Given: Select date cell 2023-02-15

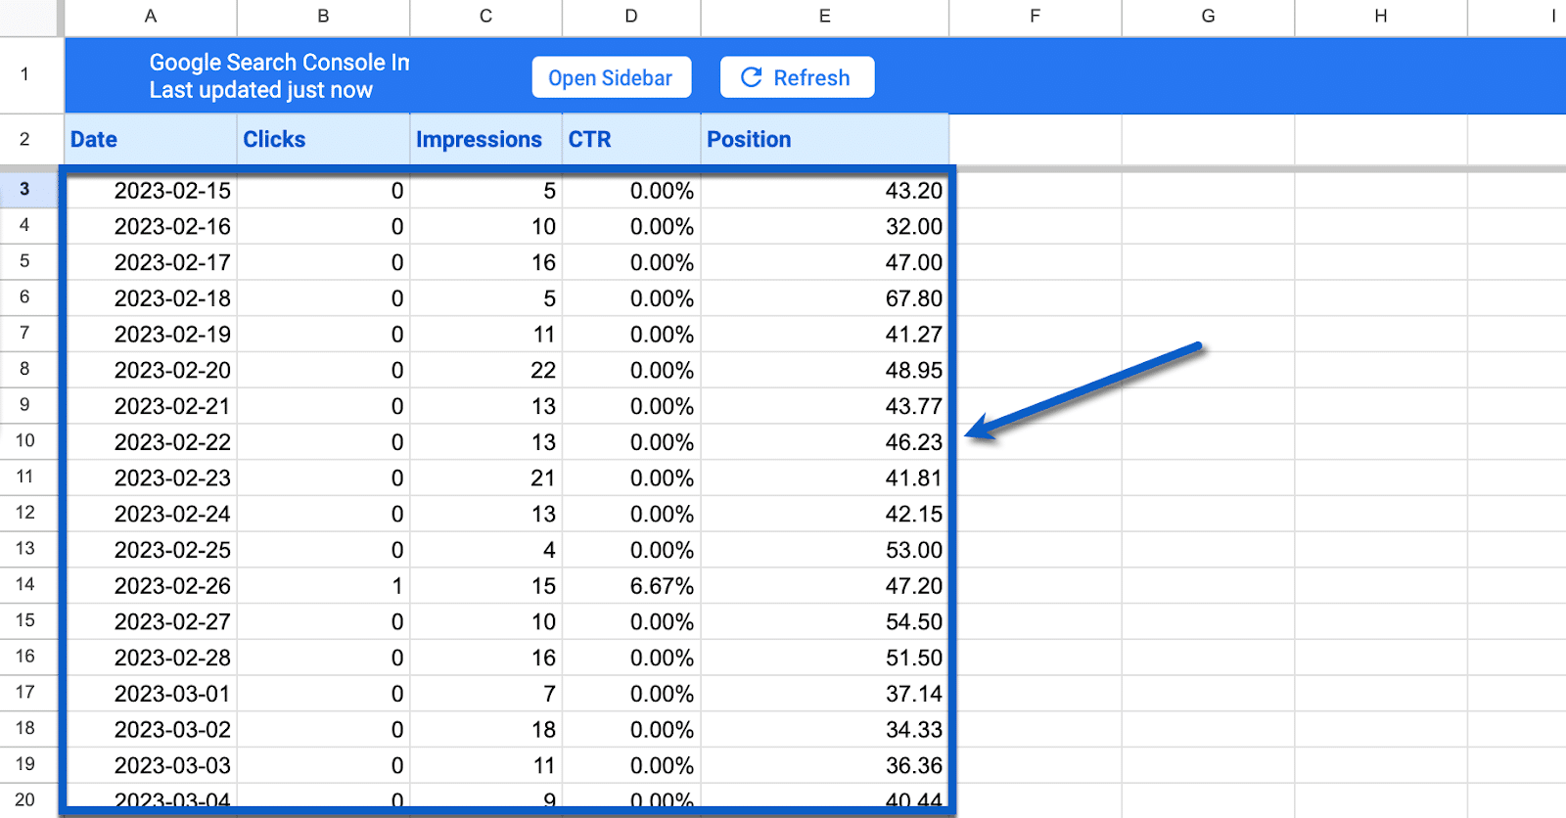Looking at the screenshot, I should [x=151, y=191].
